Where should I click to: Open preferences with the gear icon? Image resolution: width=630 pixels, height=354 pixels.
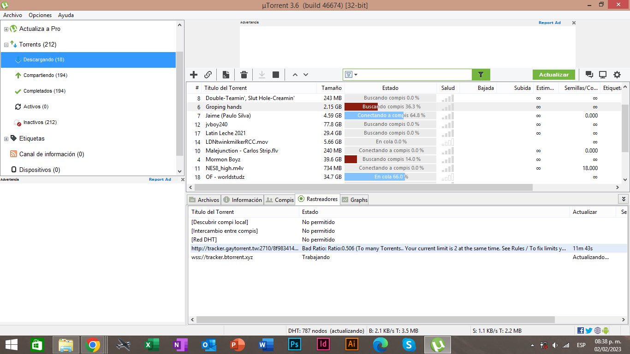point(617,75)
